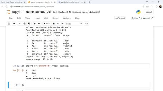
Task: Go forward in browser history
Action: pos(2,7)
